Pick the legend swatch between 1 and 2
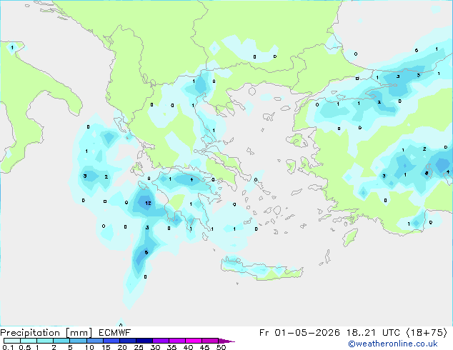The image size is (453, 350). pos(45,341)
